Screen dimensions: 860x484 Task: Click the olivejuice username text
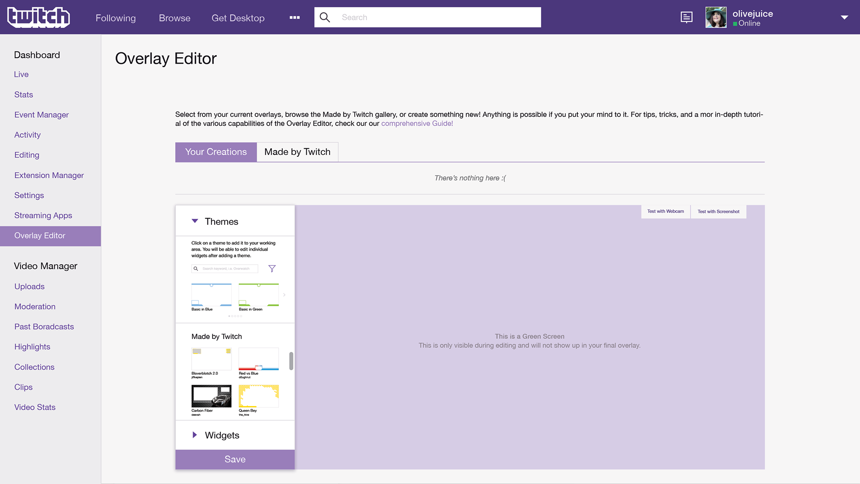click(x=752, y=13)
